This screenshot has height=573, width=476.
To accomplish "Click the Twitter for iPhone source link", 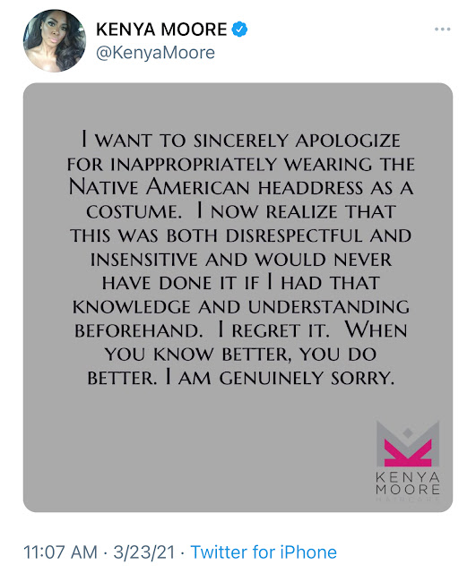I will 264,552.
